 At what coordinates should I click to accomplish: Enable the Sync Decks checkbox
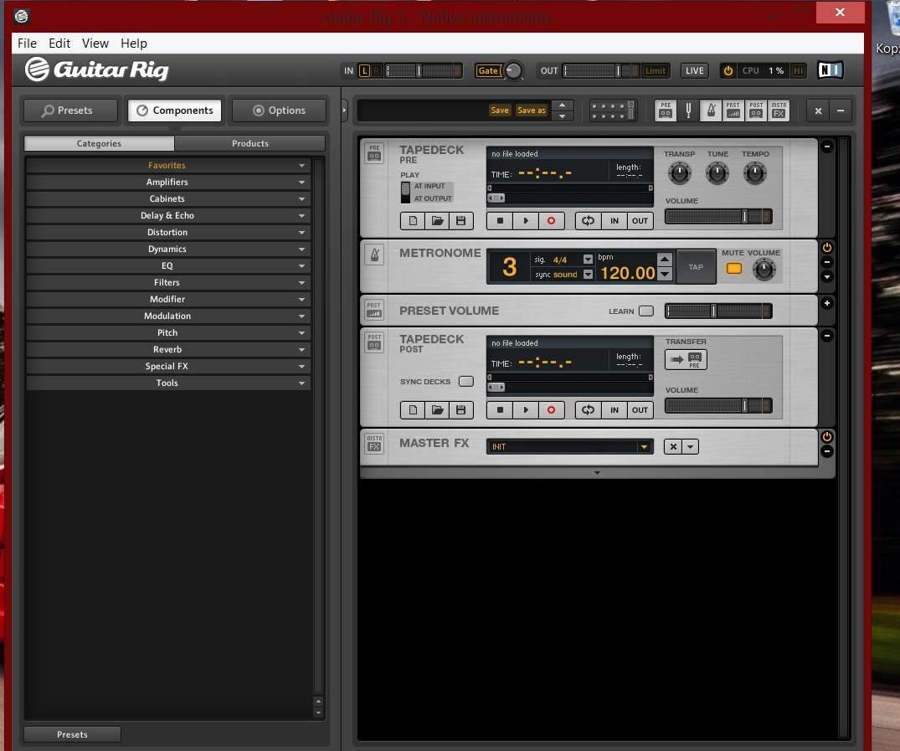coord(466,381)
